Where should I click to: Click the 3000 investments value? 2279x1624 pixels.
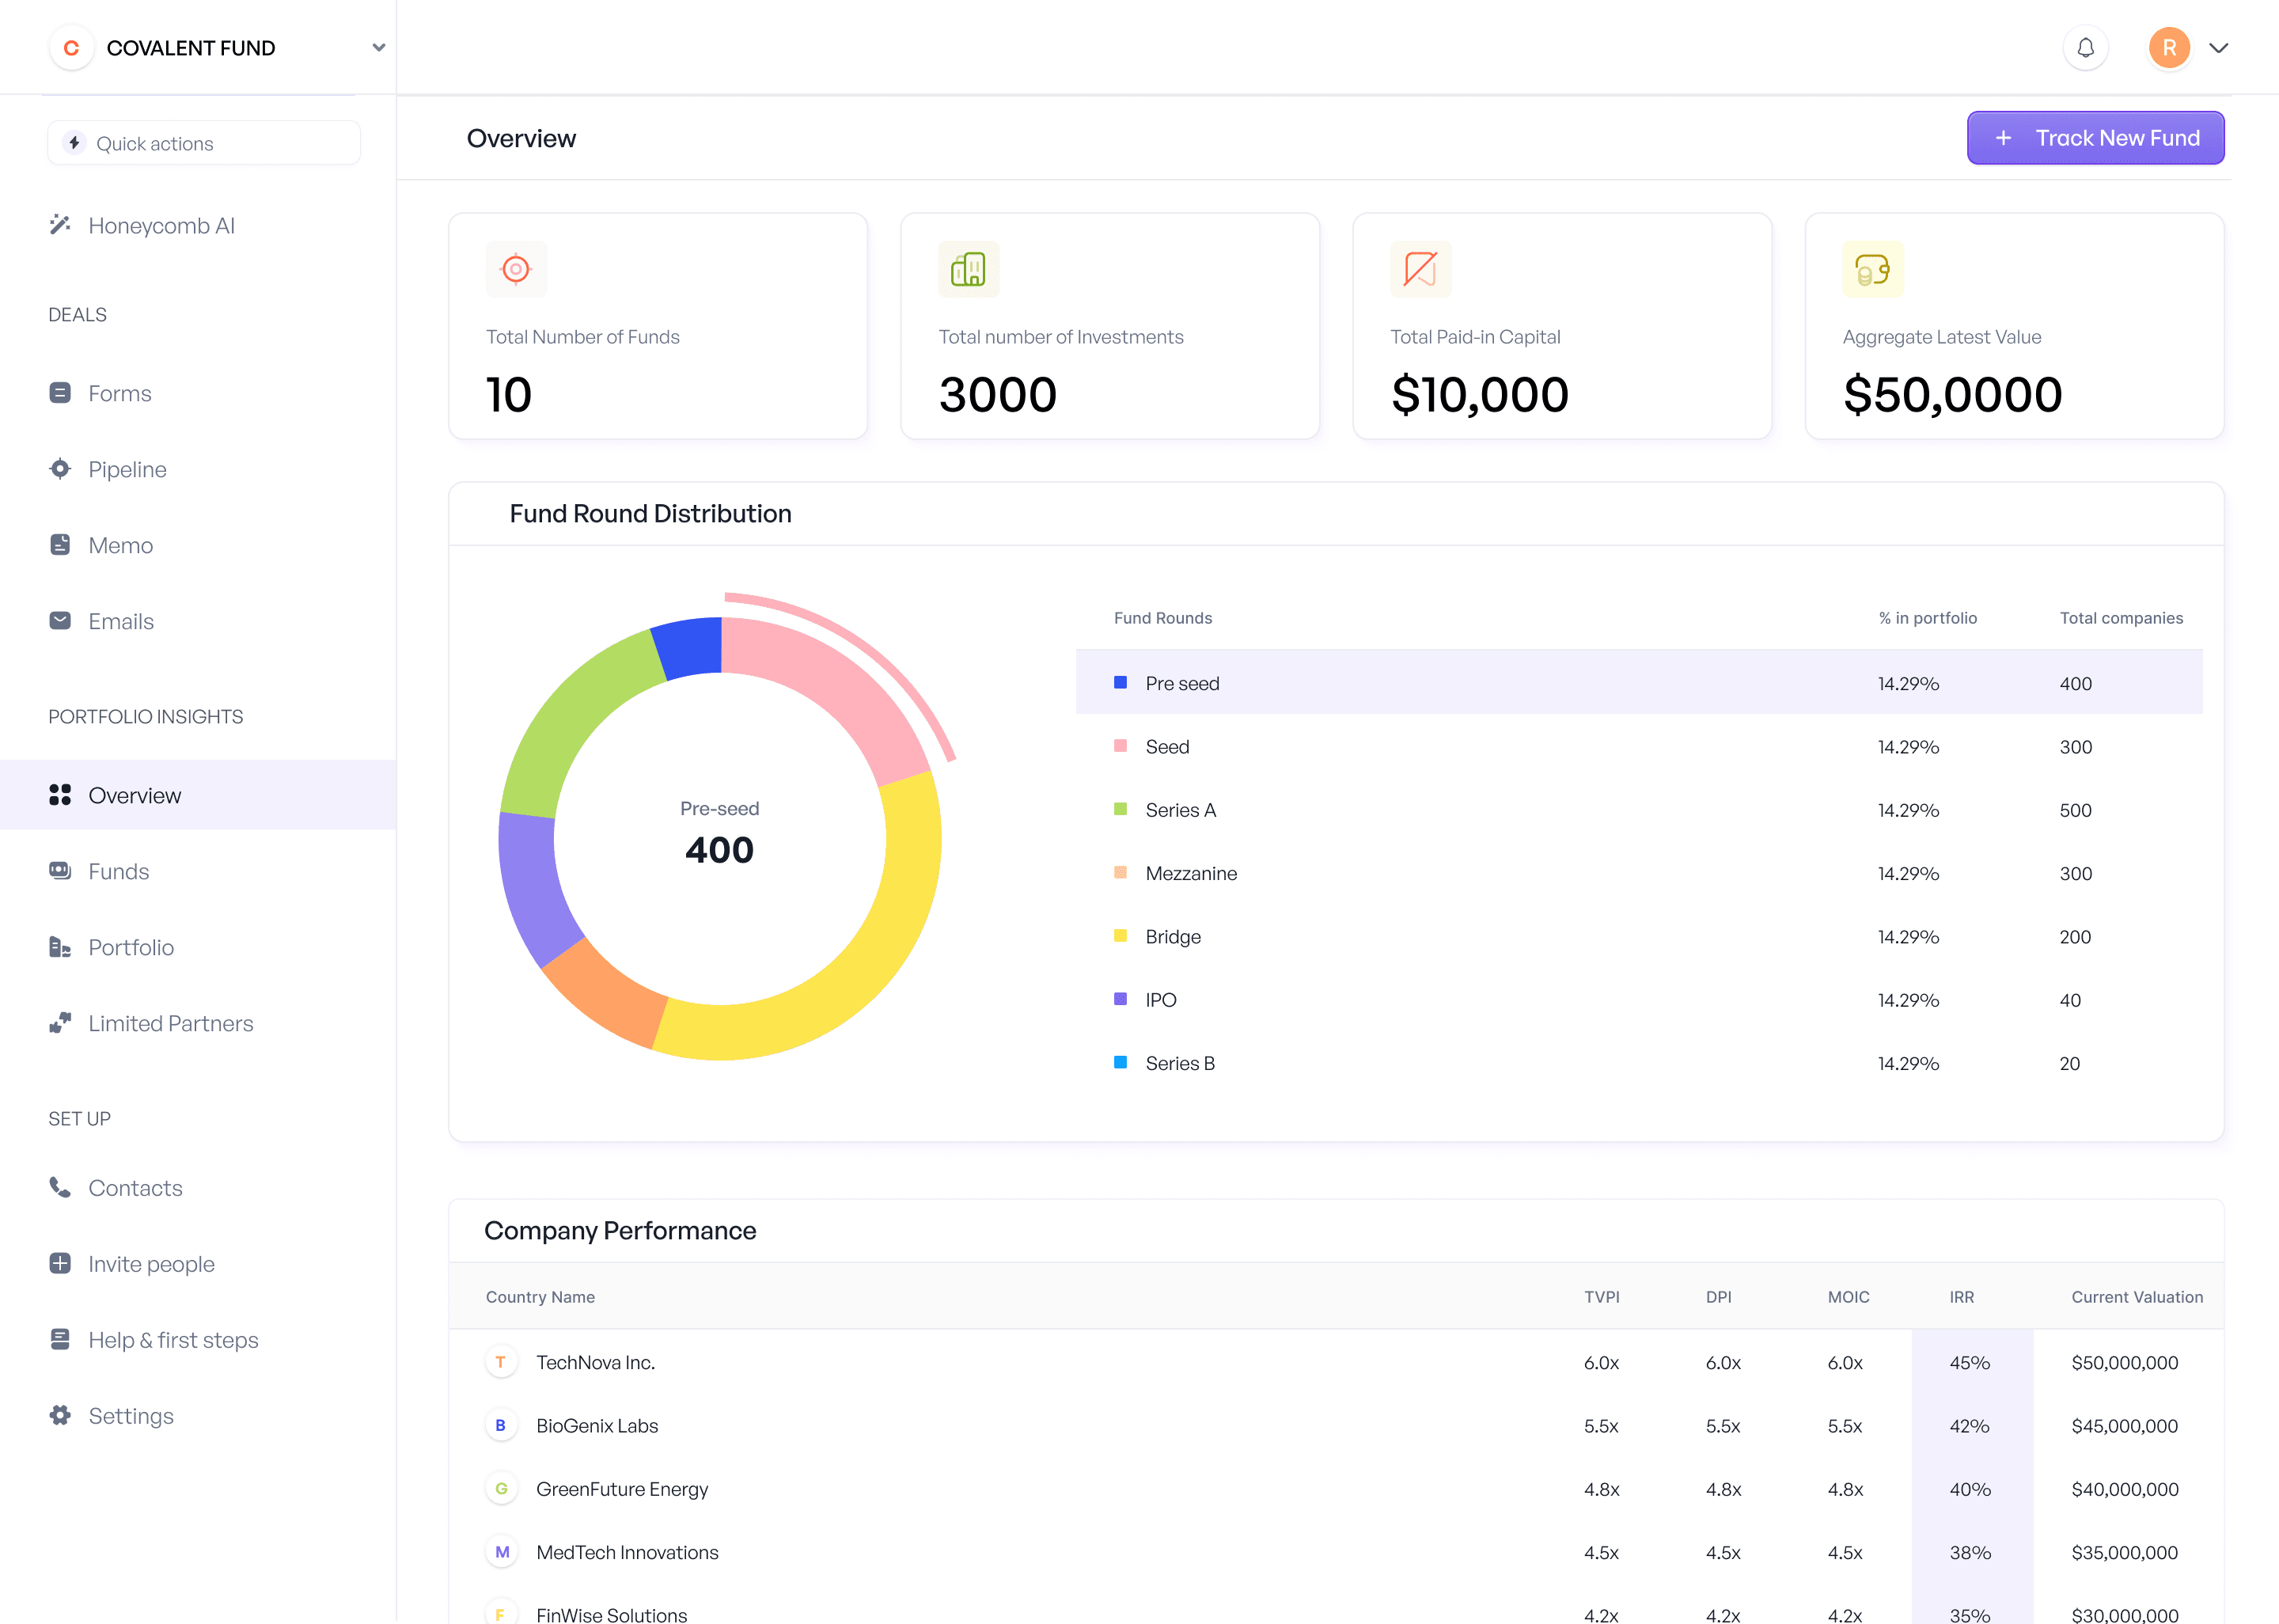coord(998,394)
